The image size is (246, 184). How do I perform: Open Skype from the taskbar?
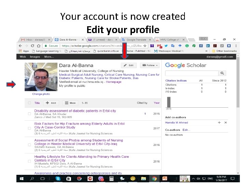click(58, 179)
